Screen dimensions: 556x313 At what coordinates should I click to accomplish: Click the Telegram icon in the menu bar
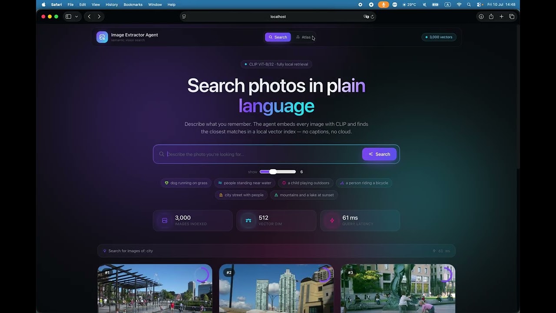371,4
